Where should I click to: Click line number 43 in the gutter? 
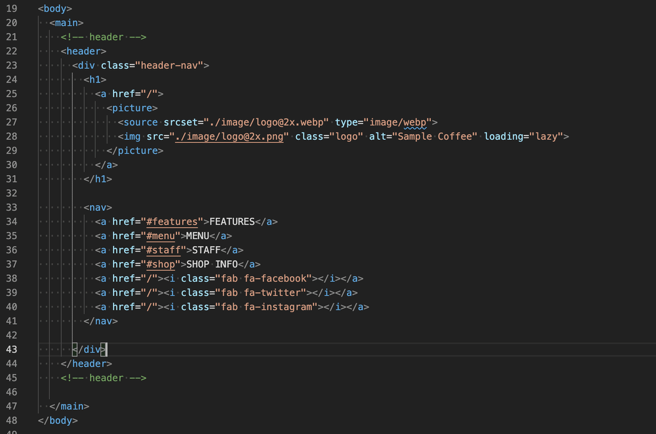click(11, 349)
